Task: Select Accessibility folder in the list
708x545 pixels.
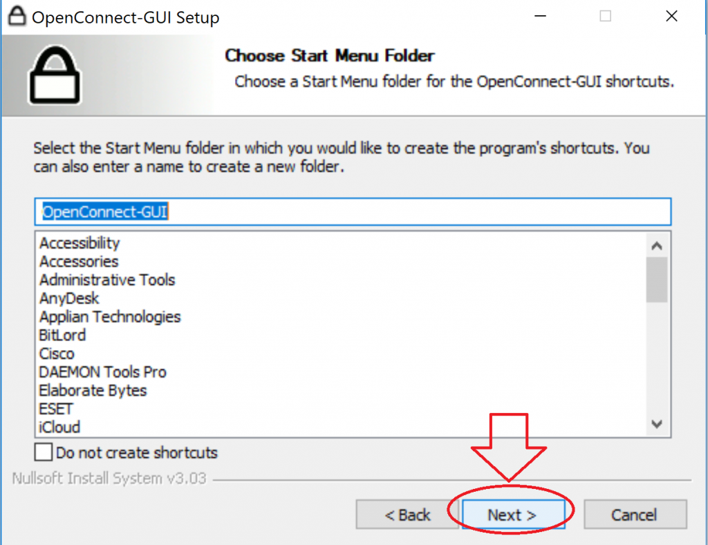Action: pyautogui.click(x=80, y=243)
